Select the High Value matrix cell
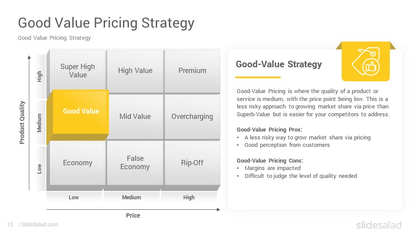This screenshot has height=236, width=420. [135, 71]
